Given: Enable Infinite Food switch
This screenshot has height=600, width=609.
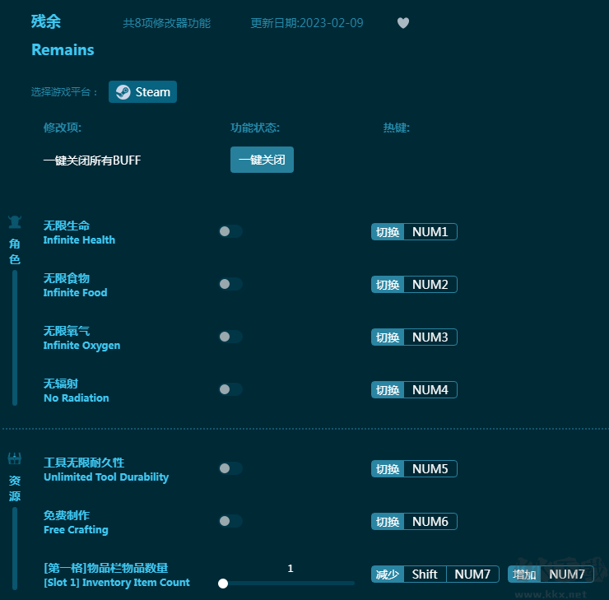Looking at the screenshot, I should point(230,284).
